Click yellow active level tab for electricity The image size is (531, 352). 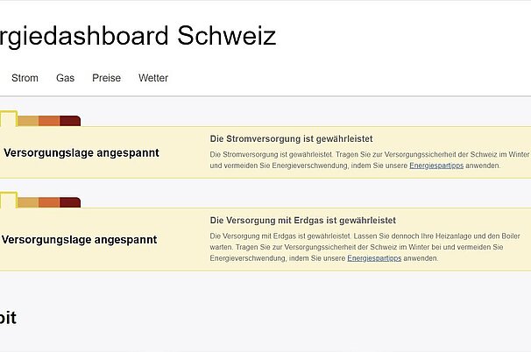(8, 120)
